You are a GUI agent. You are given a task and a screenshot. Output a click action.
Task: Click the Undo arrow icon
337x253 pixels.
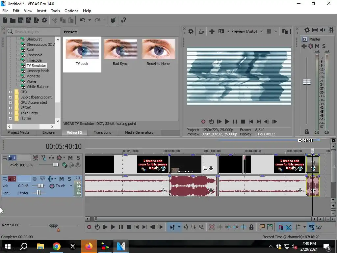tap(83, 20)
